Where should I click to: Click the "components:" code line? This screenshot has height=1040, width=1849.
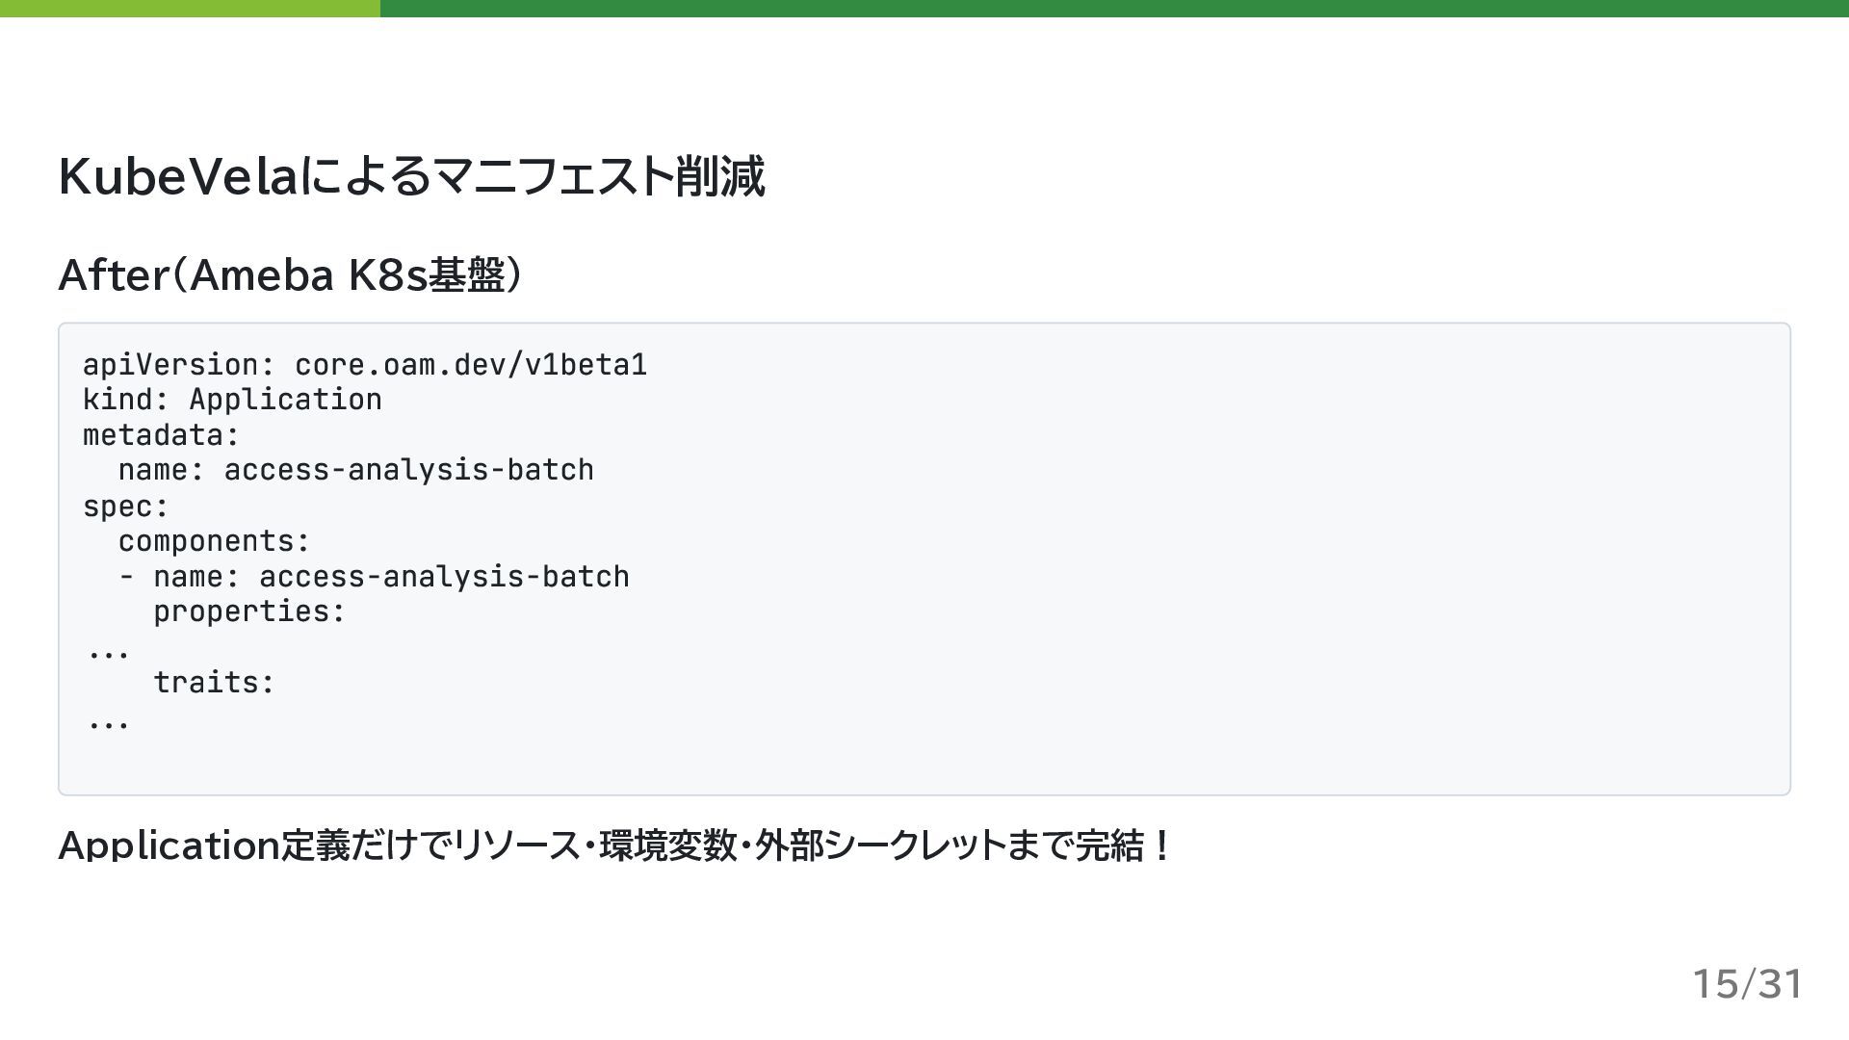(214, 541)
